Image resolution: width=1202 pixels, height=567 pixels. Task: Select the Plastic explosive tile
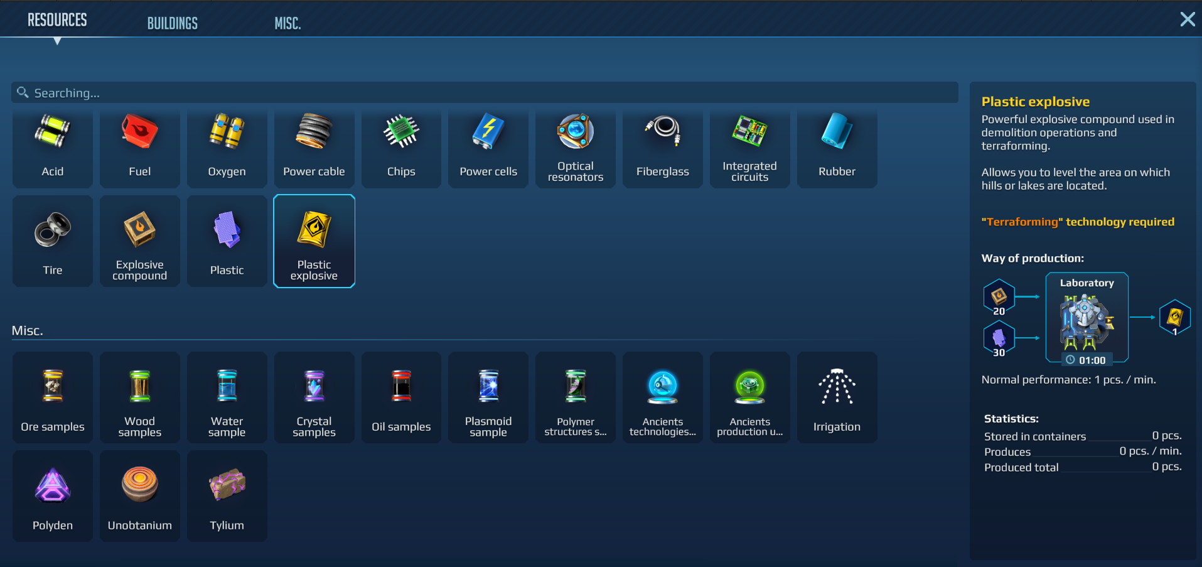click(x=314, y=241)
